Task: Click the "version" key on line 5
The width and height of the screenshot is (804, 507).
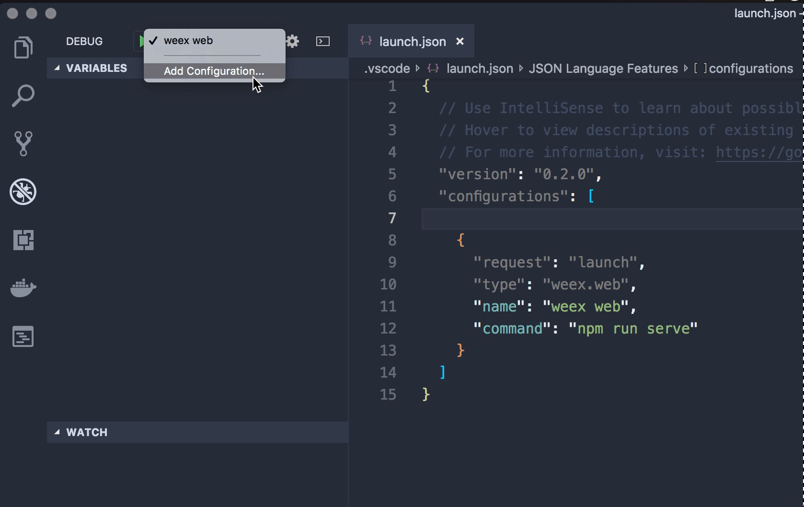Action: click(478, 174)
